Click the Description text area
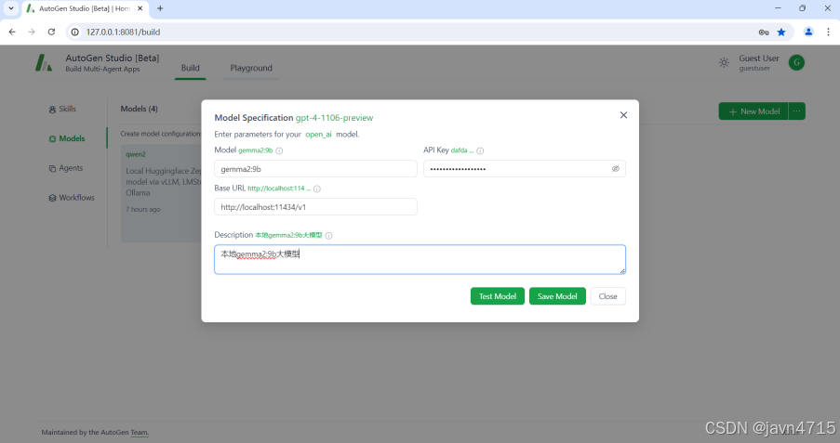This screenshot has height=443, width=840. click(420, 259)
